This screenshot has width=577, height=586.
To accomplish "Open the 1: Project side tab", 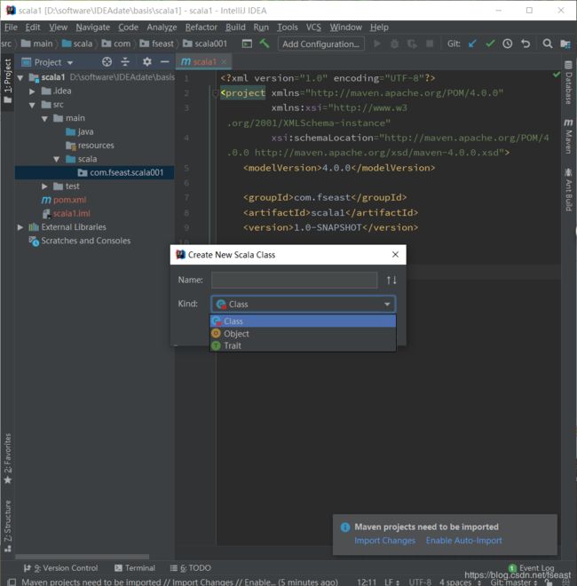I will (x=7, y=81).
